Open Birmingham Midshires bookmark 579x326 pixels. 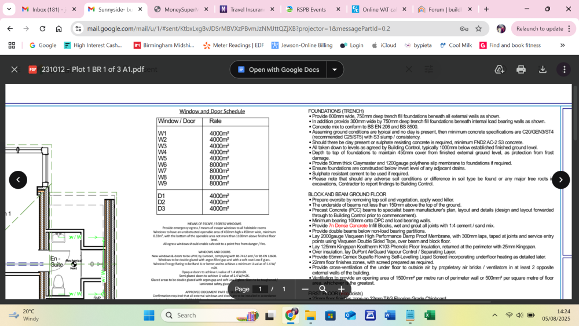pyautogui.click(x=164, y=45)
